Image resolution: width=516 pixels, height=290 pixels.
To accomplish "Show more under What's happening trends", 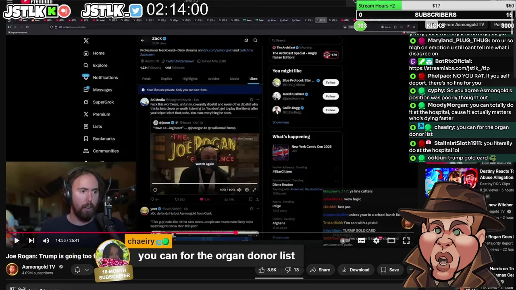I will click(281, 237).
